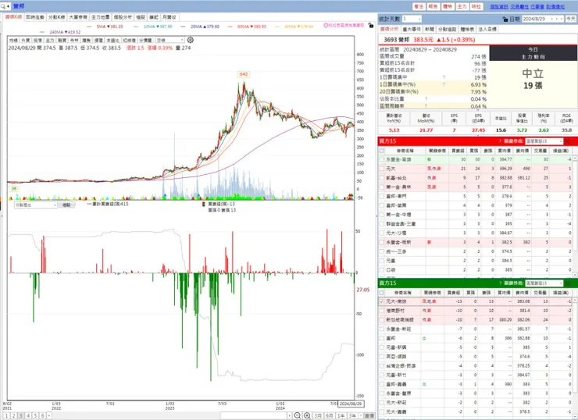This screenshot has width=578, height=420.
Task: Click the plus icon next to search
Action: click(8, 6)
